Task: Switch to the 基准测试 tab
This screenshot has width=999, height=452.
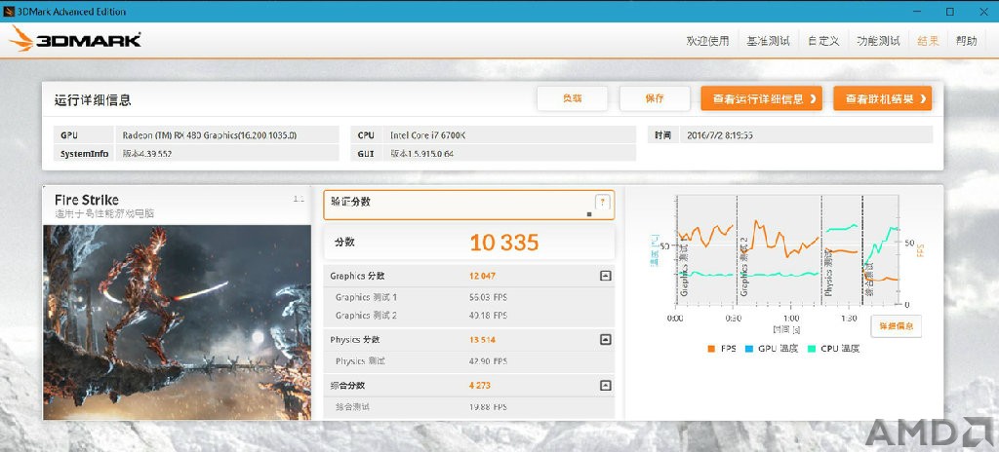Action: [768, 41]
